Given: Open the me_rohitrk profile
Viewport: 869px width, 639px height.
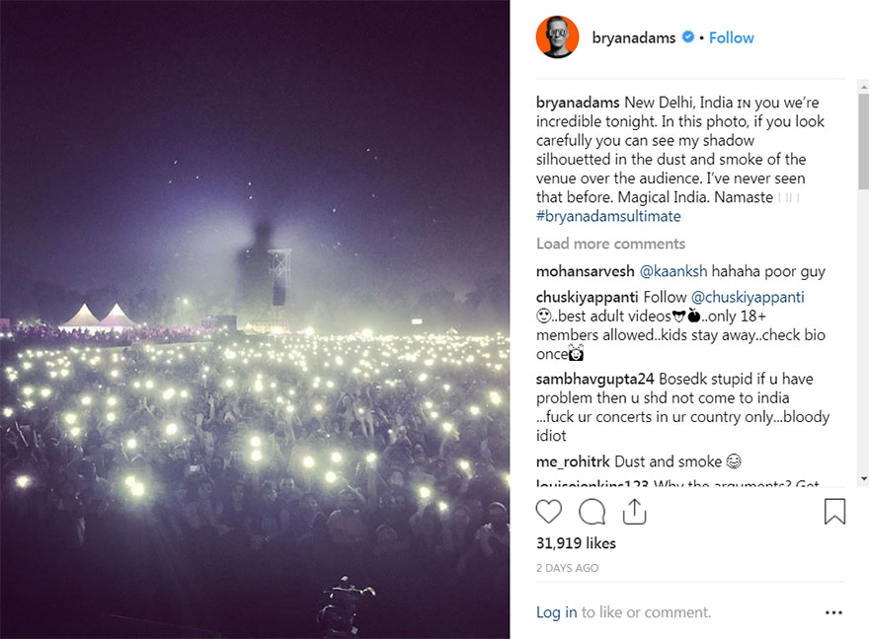Looking at the screenshot, I should tap(573, 461).
